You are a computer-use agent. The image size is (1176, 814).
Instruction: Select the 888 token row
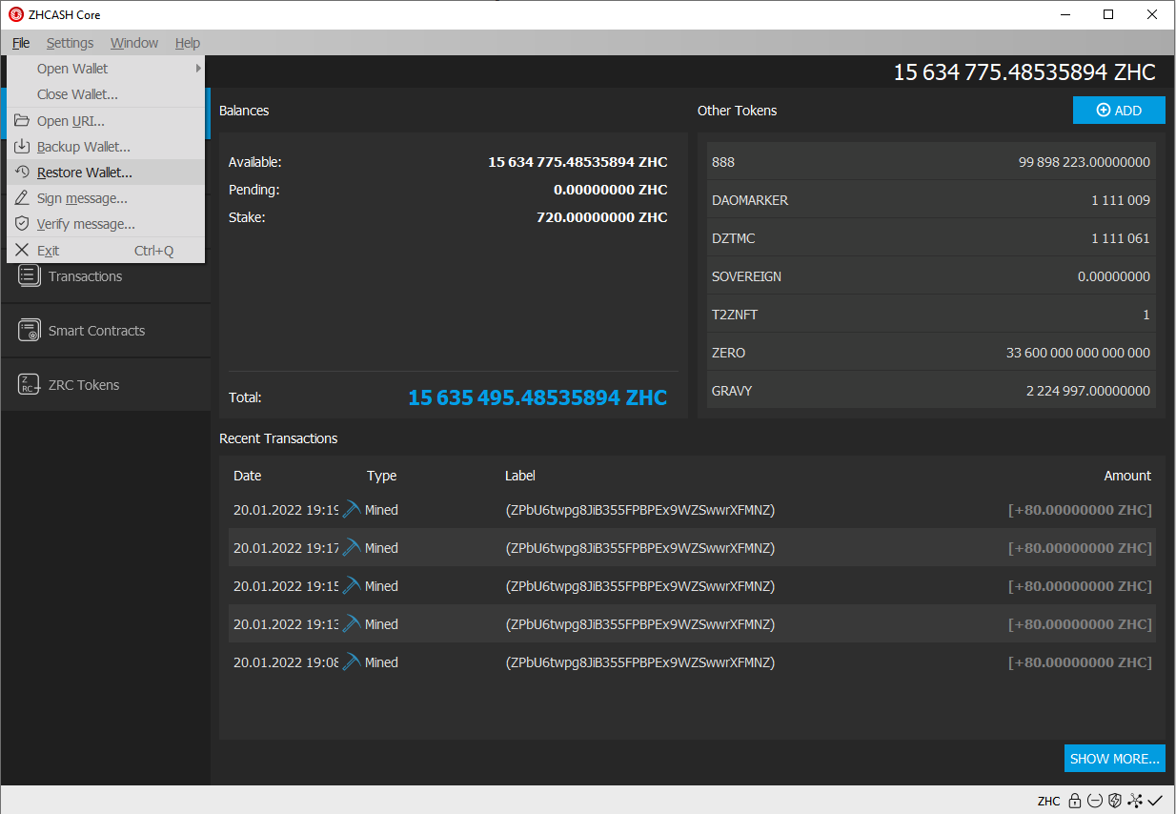click(931, 162)
